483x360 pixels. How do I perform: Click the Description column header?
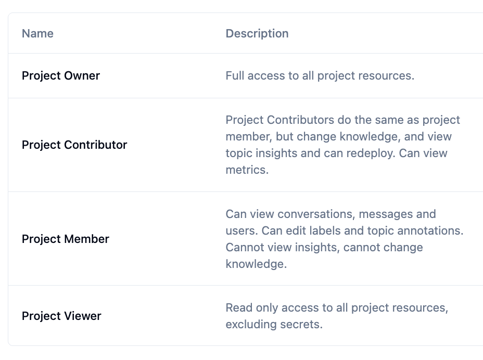click(x=257, y=33)
